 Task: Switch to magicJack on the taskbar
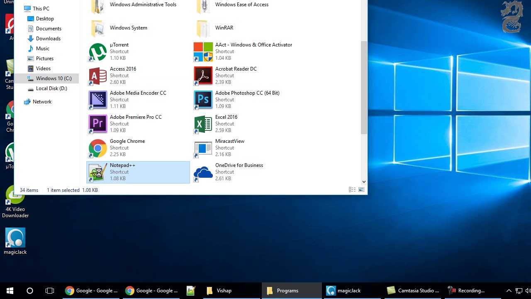point(353,291)
